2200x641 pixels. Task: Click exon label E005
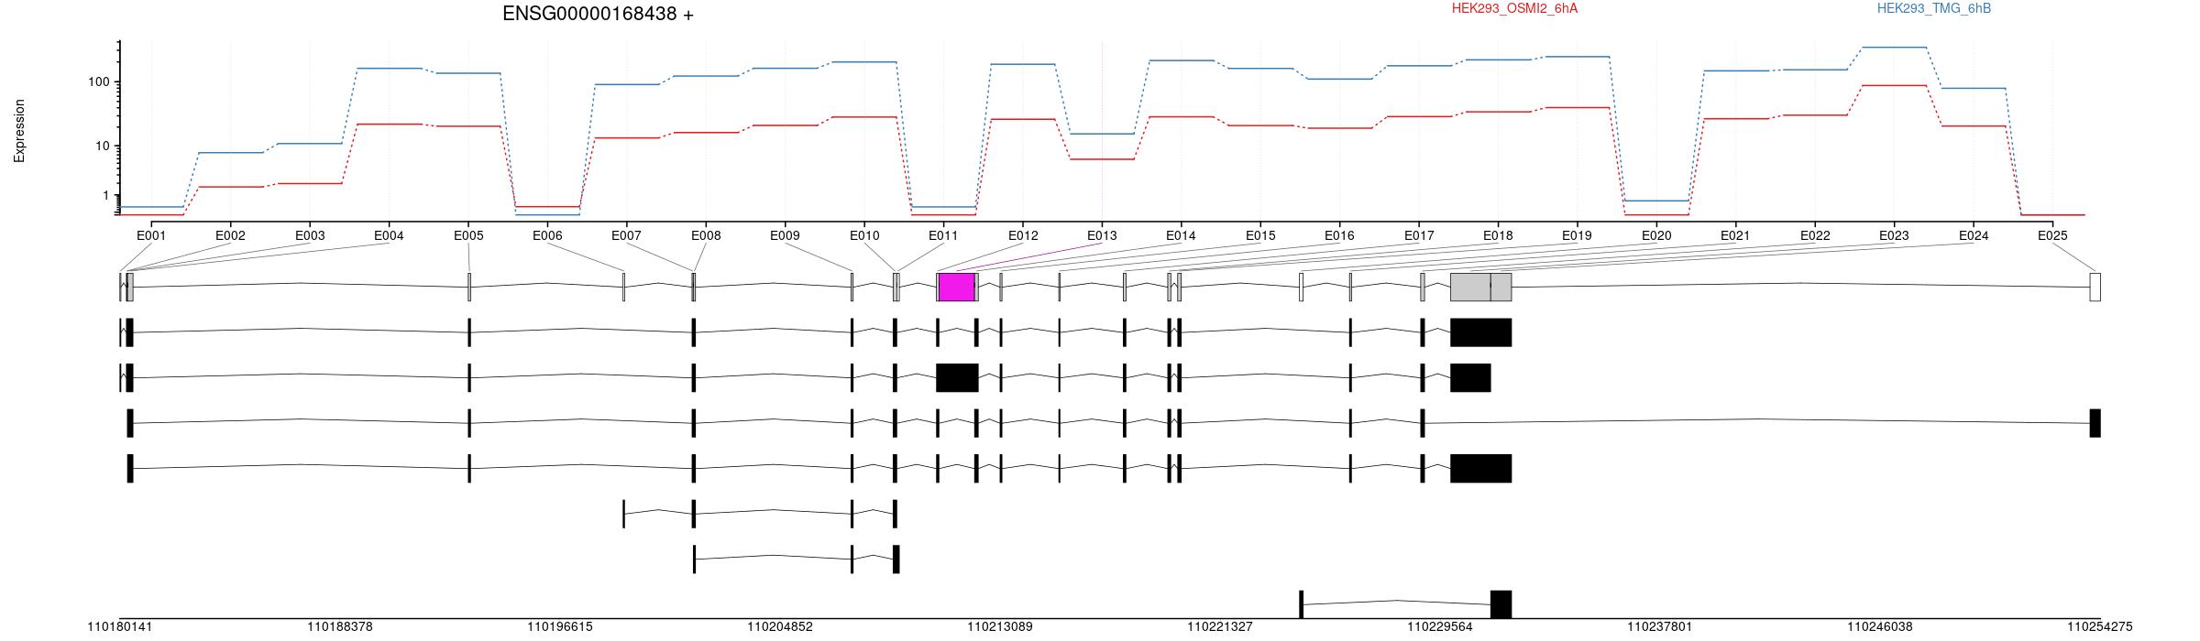tap(468, 235)
